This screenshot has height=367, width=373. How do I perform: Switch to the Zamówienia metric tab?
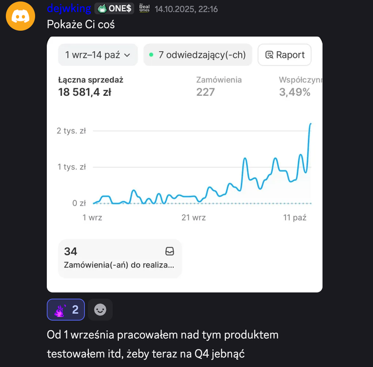point(218,86)
